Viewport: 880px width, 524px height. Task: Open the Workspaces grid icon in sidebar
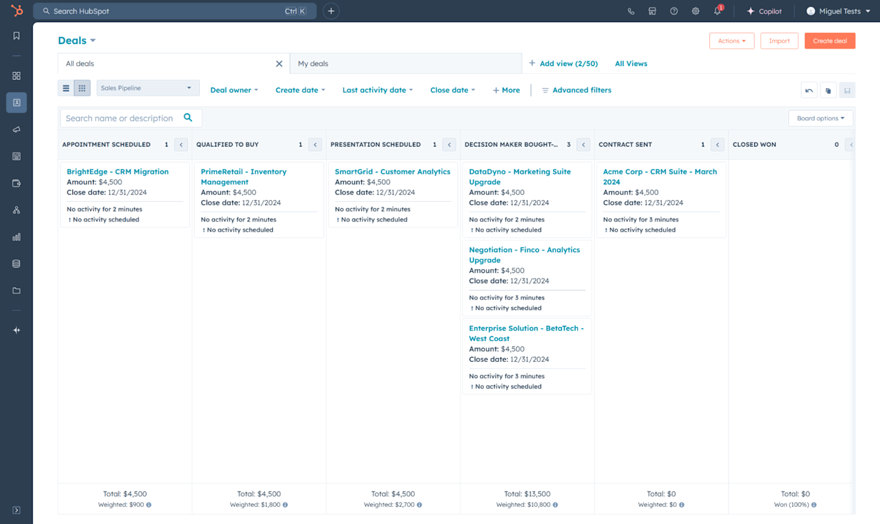click(16, 75)
